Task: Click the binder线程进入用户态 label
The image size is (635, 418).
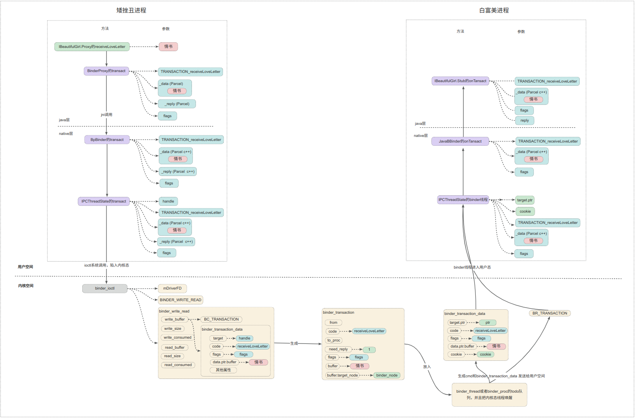Action: pyautogui.click(x=472, y=267)
